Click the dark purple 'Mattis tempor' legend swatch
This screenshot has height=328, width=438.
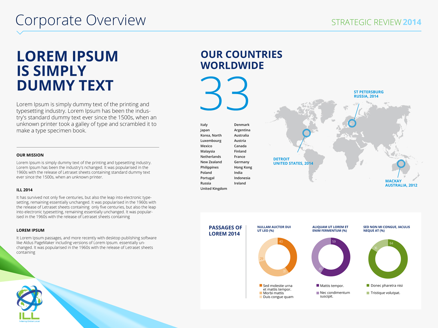click(318, 285)
